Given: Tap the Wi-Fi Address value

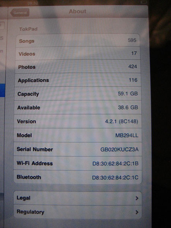Looking at the screenshot, I should click(x=115, y=163).
